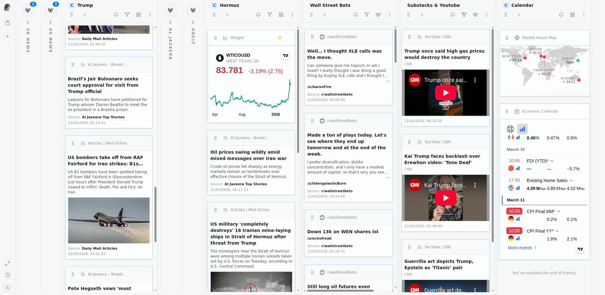The image size is (605, 295).
Task: Open the three-dot menu of Wall Street Bets column
Action: coord(390,15)
